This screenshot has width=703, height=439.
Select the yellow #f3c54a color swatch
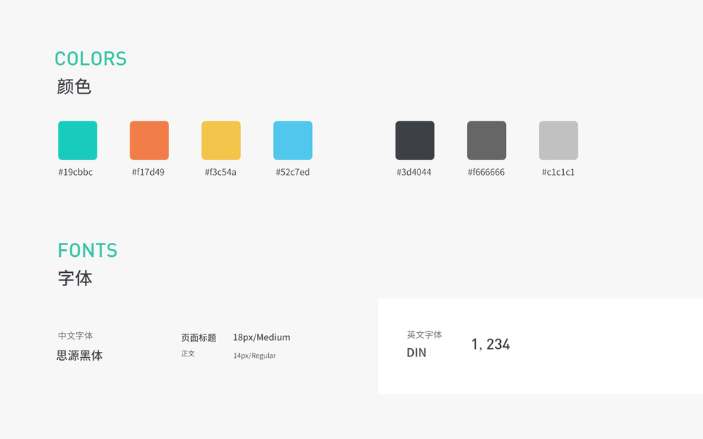(x=221, y=140)
